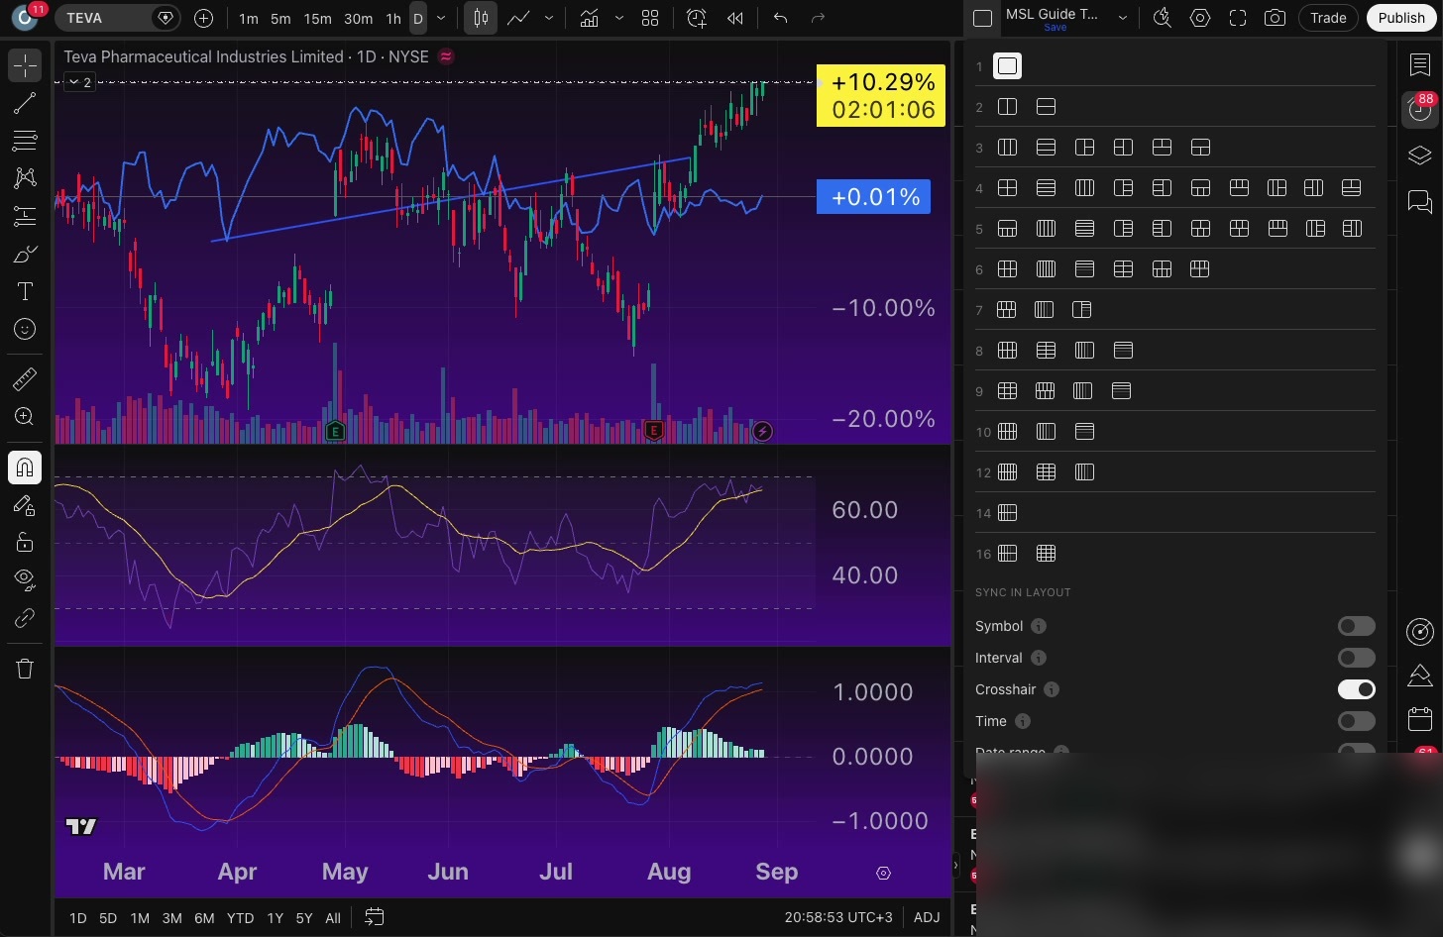Set the date range to YTD
The width and height of the screenshot is (1443, 937).
(240, 918)
